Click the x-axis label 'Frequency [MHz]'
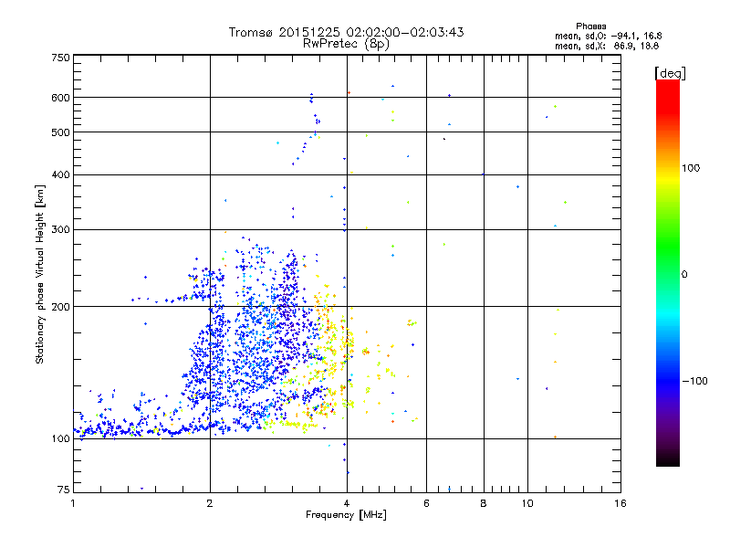Screen dimensions: 730x548 click(x=346, y=515)
